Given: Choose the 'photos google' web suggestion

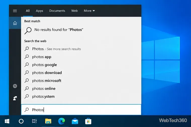Looking at the screenshot, I should 81,65.
